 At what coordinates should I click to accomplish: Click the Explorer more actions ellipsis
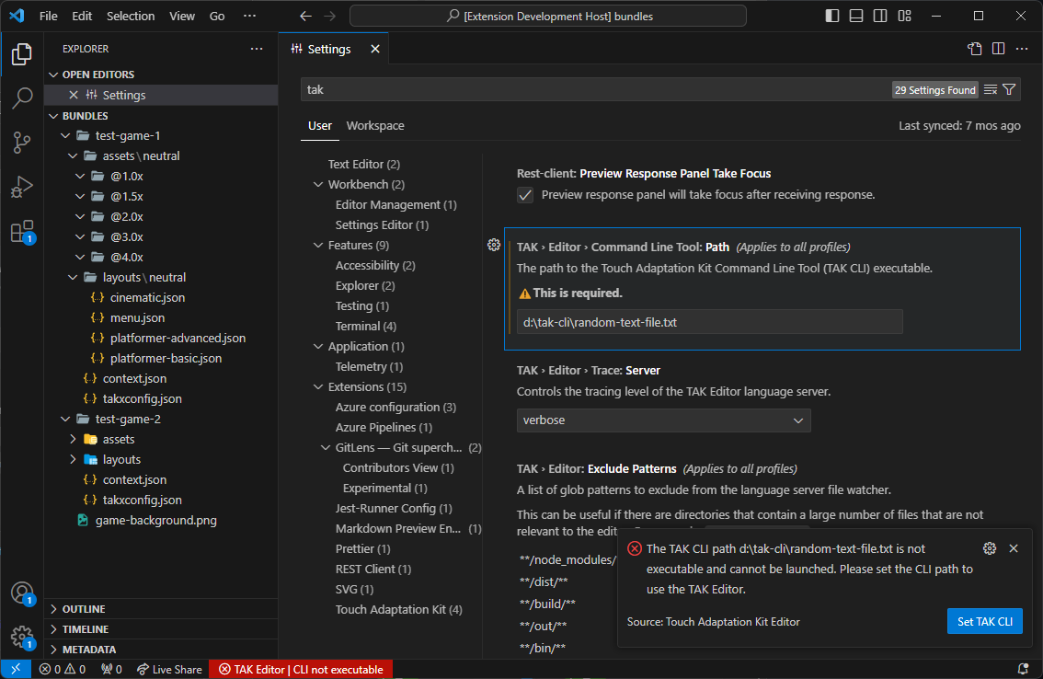click(x=257, y=49)
